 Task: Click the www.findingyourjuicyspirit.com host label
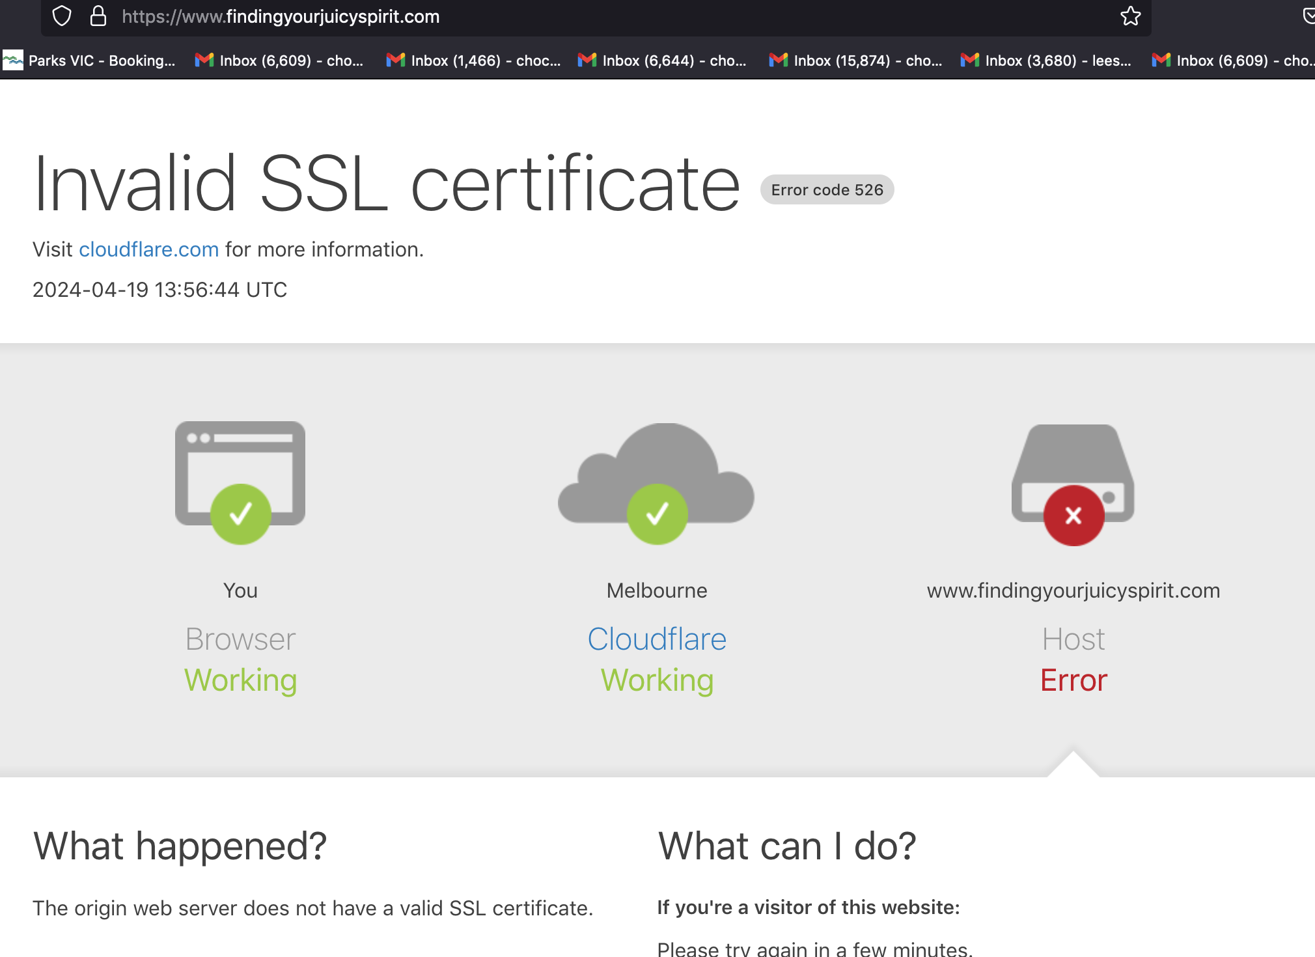tap(1073, 590)
